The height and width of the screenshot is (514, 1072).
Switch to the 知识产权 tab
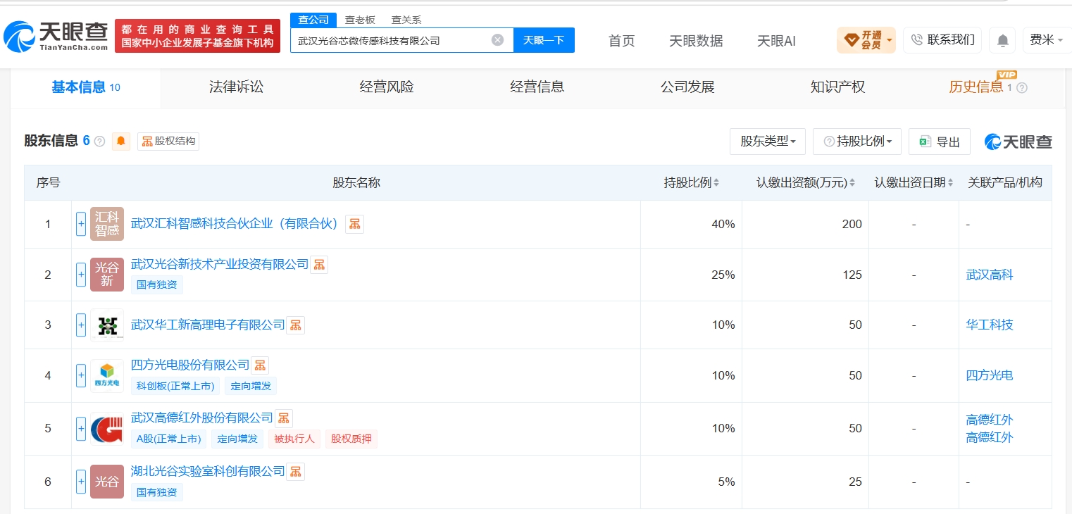[x=837, y=87]
